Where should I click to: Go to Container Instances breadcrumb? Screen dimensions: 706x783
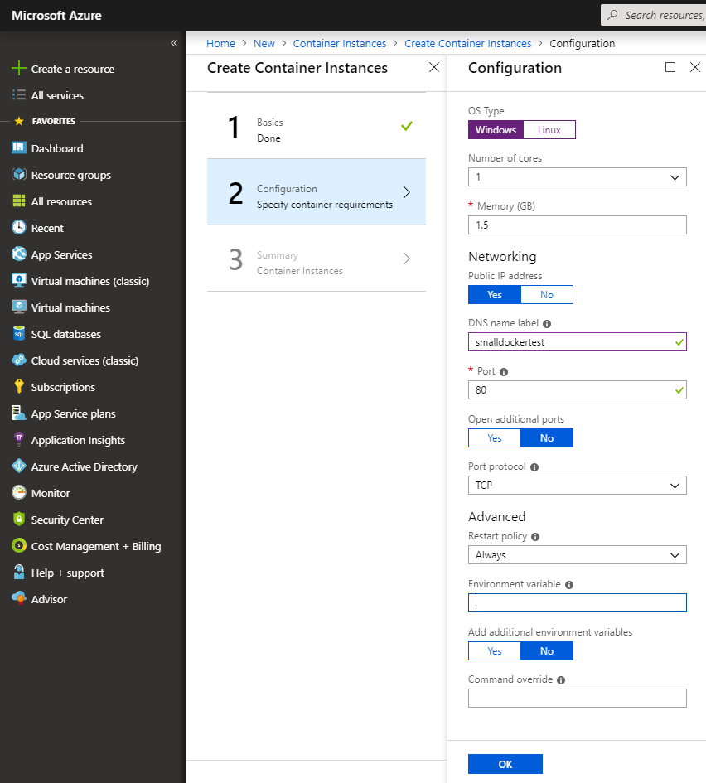point(340,43)
